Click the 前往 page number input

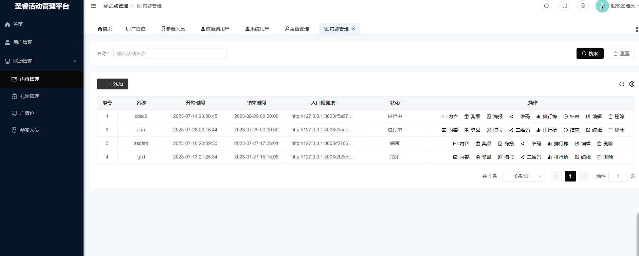tap(618, 176)
